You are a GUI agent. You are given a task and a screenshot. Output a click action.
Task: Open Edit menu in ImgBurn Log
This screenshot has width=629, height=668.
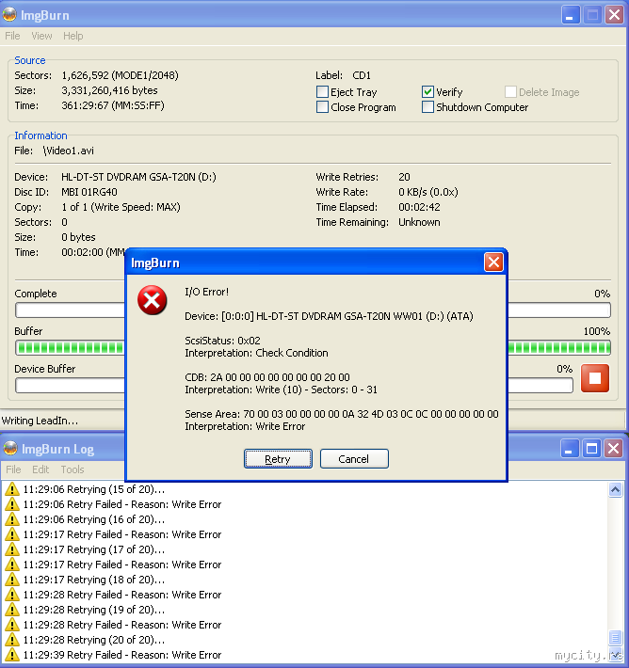pos(40,469)
